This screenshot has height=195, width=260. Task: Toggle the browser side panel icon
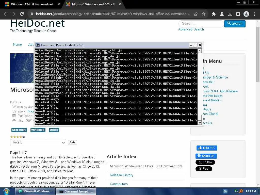coord(238,14)
